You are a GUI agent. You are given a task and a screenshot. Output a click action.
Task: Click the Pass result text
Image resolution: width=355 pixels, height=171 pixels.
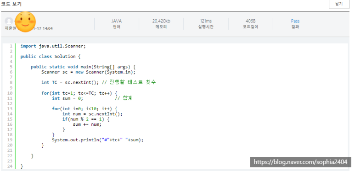tap(295, 21)
